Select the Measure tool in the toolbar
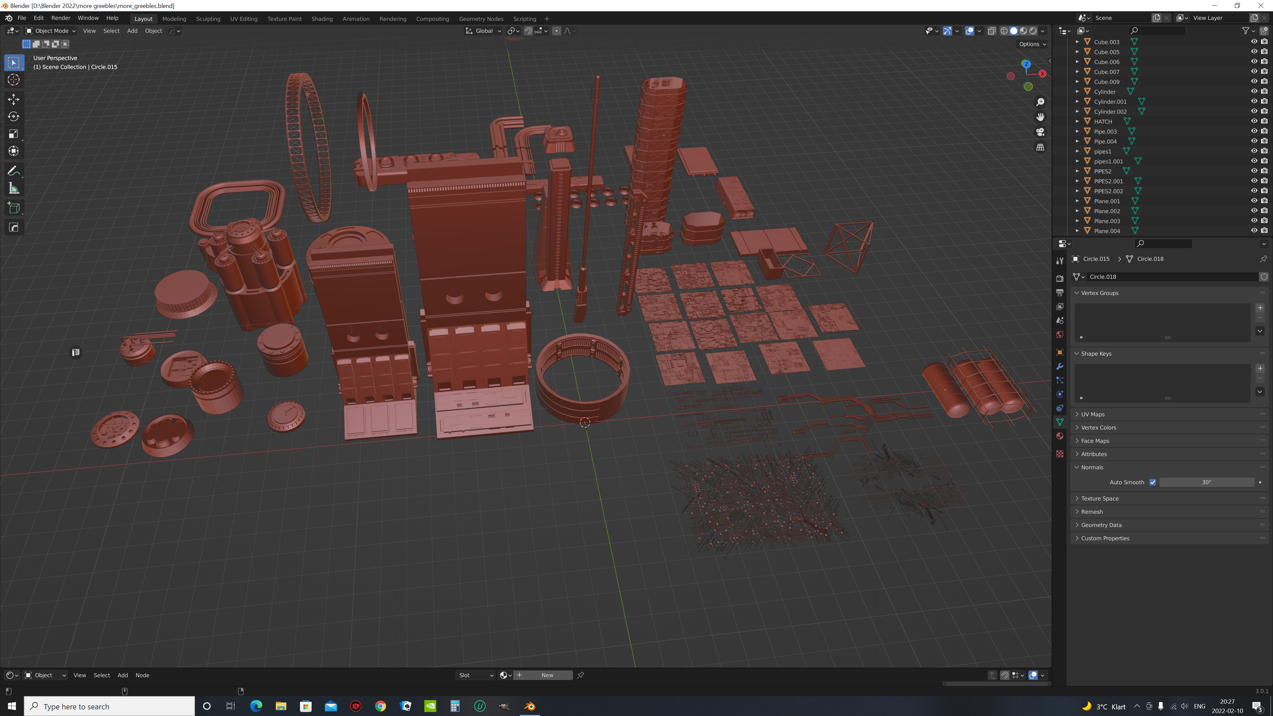1273x716 pixels. (x=13, y=188)
